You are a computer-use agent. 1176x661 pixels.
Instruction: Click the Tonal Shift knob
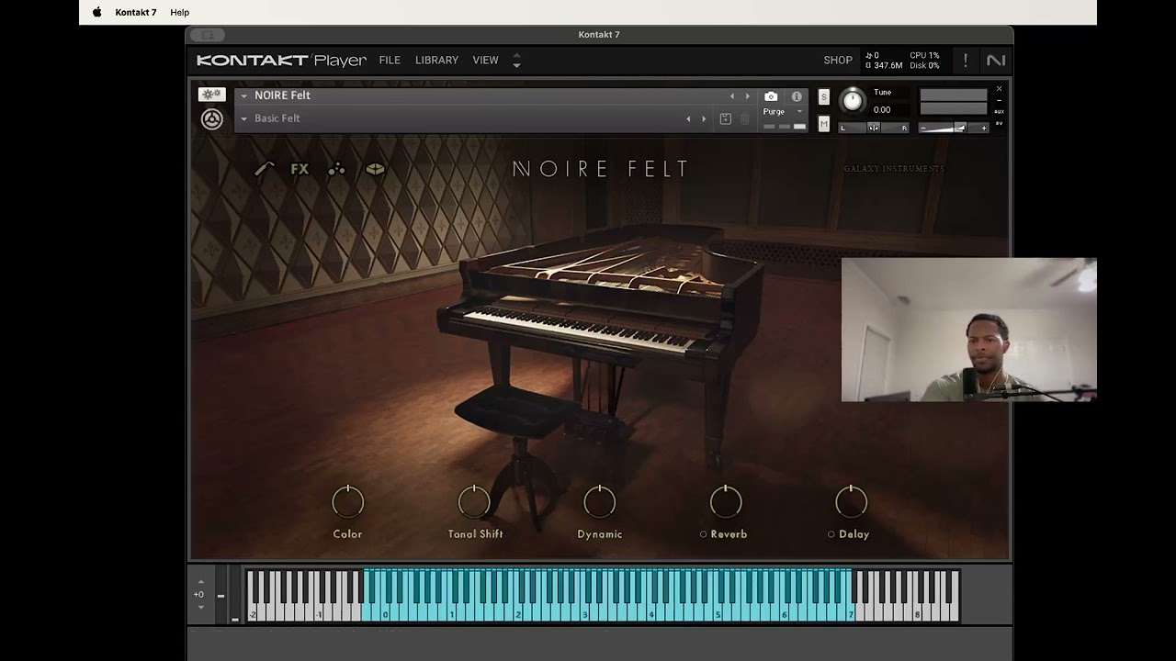[x=474, y=502]
